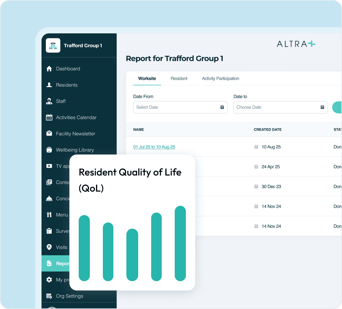This screenshot has width=342, height=309.
Task: Click the TV app play icon
Action: coord(50,166)
